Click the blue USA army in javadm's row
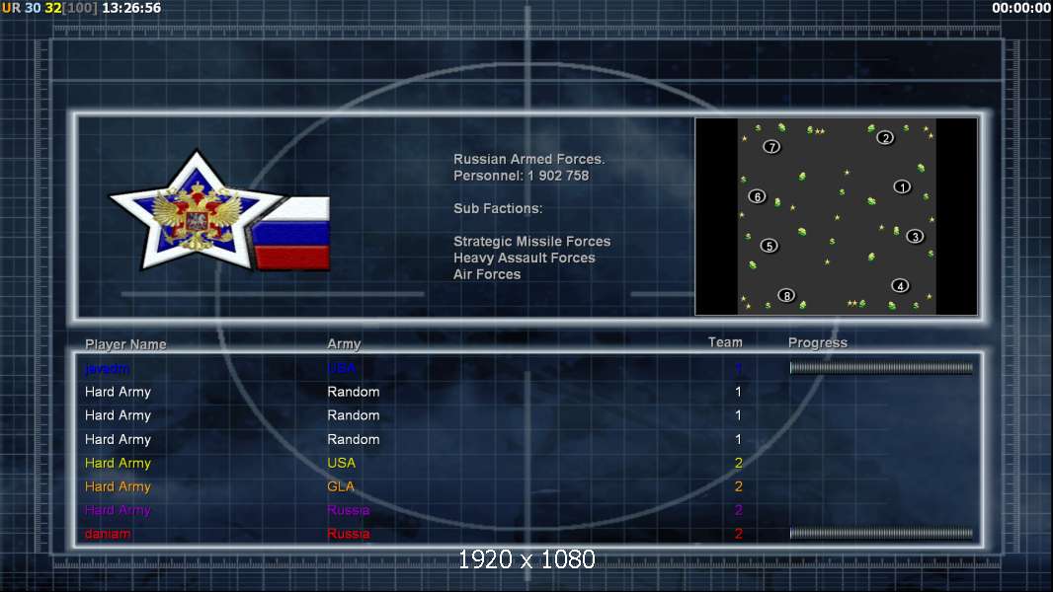Viewport: 1053px width, 592px height. tap(341, 368)
